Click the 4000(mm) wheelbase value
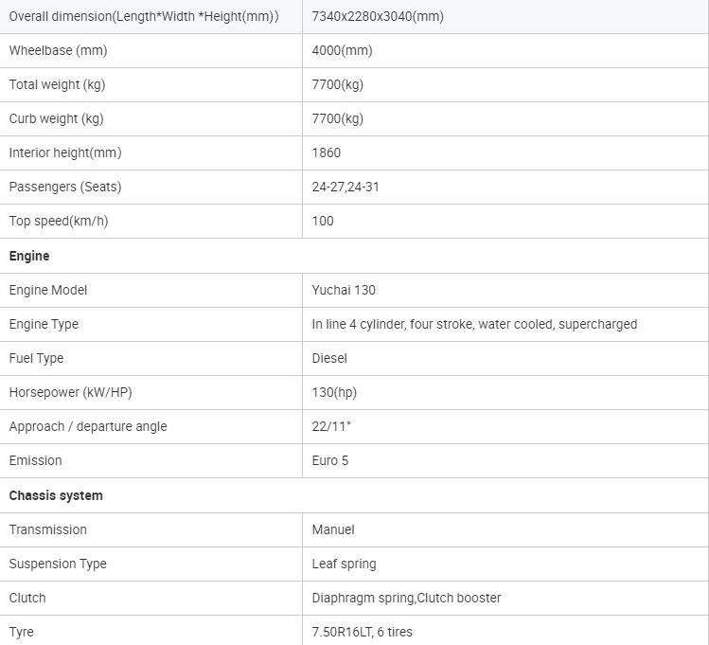This screenshot has width=709, height=645. [x=342, y=50]
